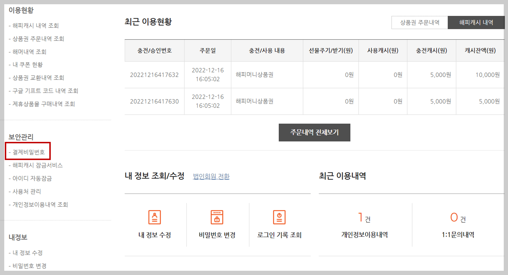
Task: Select 아이디 자동잠금 in the sidebar
Action: 32,178
